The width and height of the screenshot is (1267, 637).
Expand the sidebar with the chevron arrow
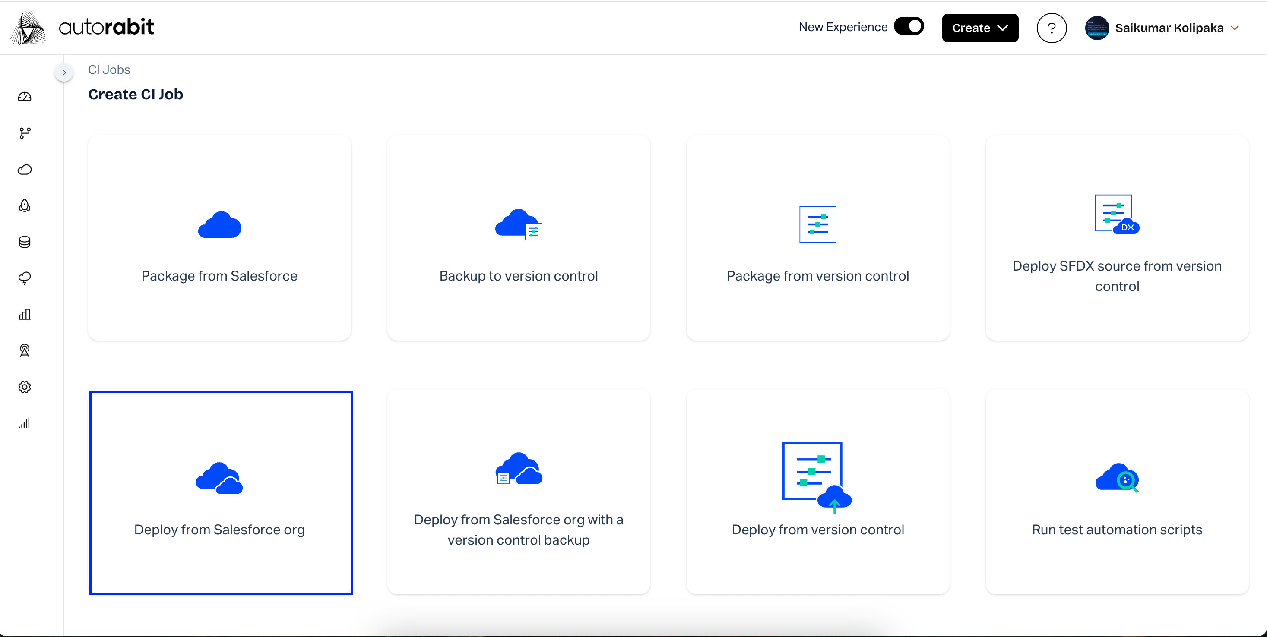click(x=64, y=73)
